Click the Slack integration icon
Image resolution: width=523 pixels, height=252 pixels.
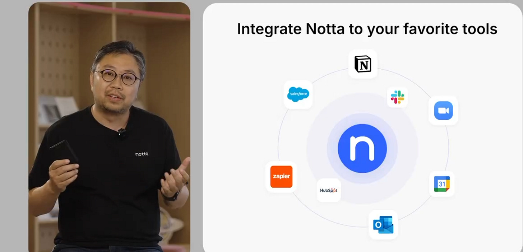point(398,97)
